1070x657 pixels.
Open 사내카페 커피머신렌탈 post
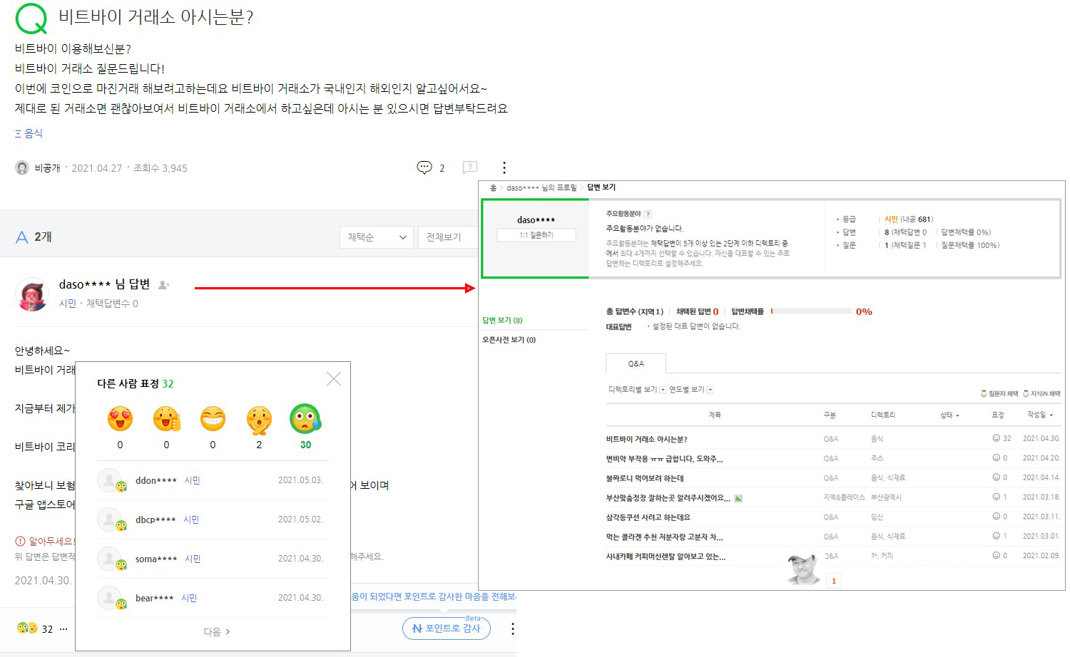click(x=666, y=557)
